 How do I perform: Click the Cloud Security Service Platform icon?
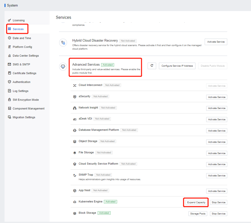[75, 164]
